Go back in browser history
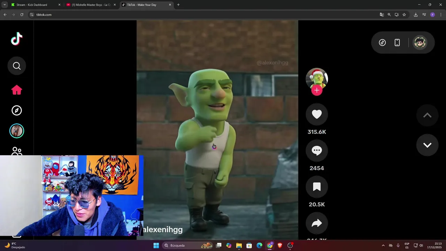The width and height of the screenshot is (446, 251). point(5,15)
